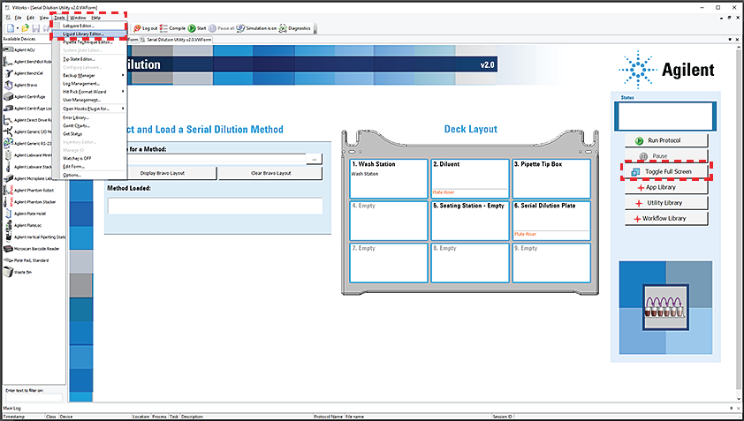Select Agilent ACU device icon
This screenshot has height=421, width=744.
pos(8,49)
